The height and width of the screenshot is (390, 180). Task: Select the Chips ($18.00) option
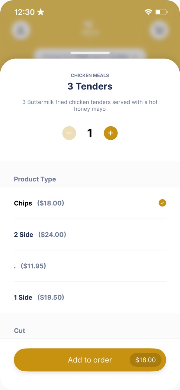[90, 203]
